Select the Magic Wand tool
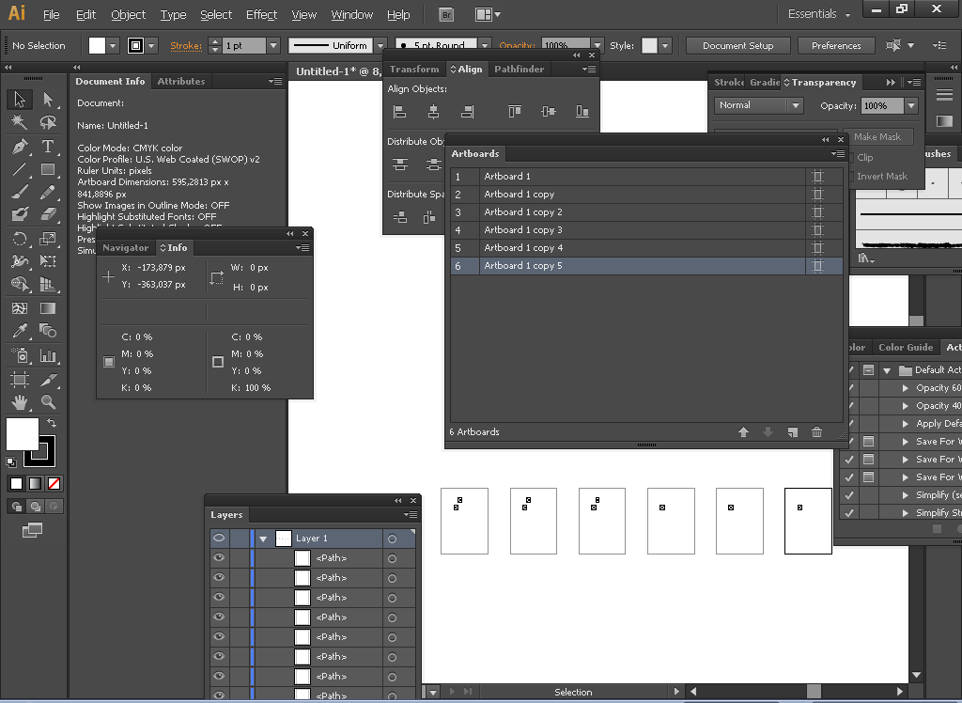The width and height of the screenshot is (962, 703). coord(20,123)
